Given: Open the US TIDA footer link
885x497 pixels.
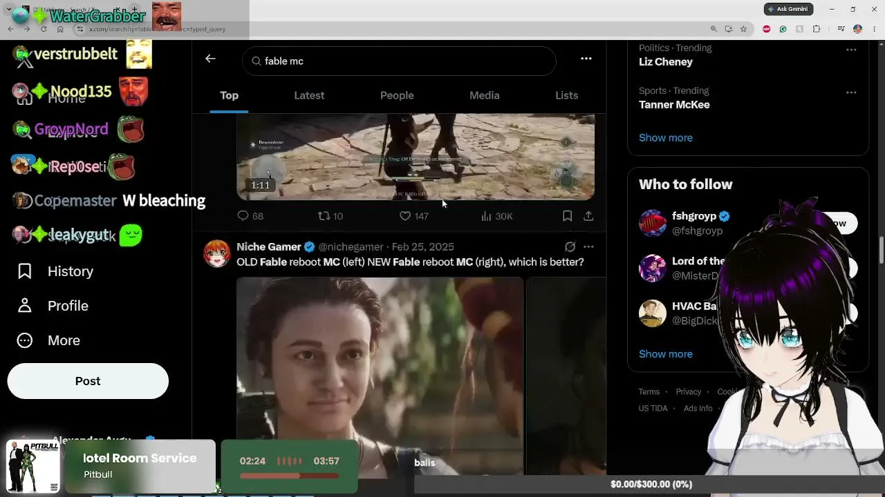Looking at the screenshot, I should [653, 409].
